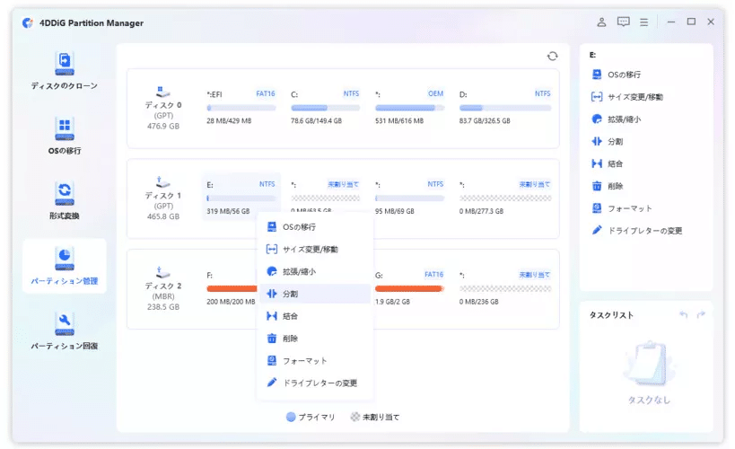This screenshot has width=735, height=449.
Task: Select the 0 MB/277.3 GB unallocated space
Action: 505,198
